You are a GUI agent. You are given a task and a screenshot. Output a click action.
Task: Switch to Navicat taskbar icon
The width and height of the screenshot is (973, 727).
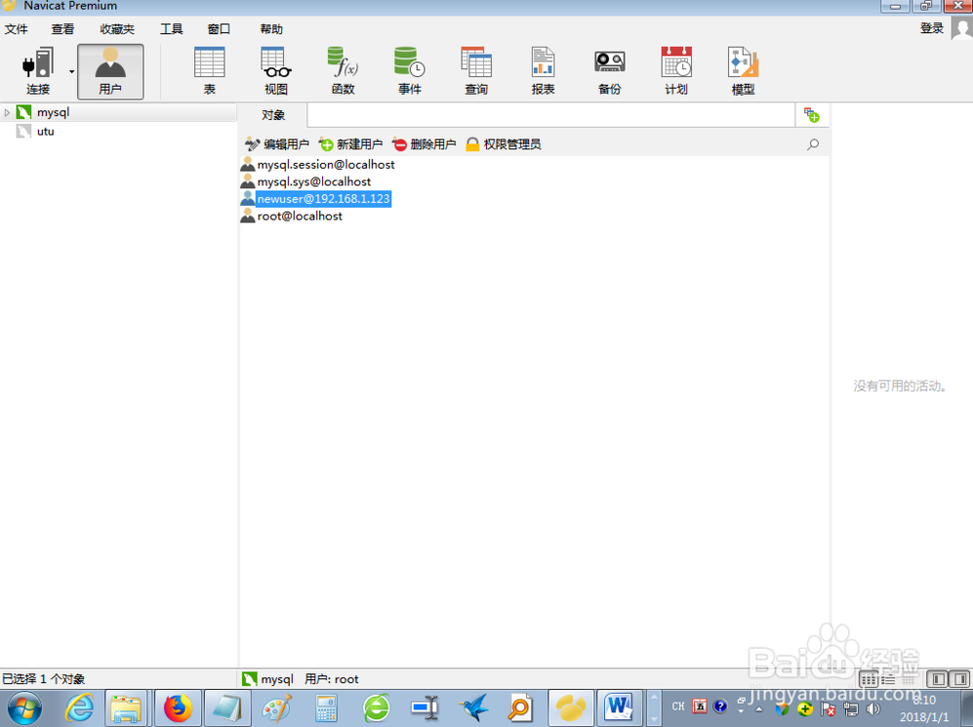pos(570,707)
